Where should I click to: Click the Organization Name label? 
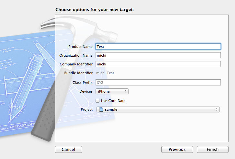(76, 55)
